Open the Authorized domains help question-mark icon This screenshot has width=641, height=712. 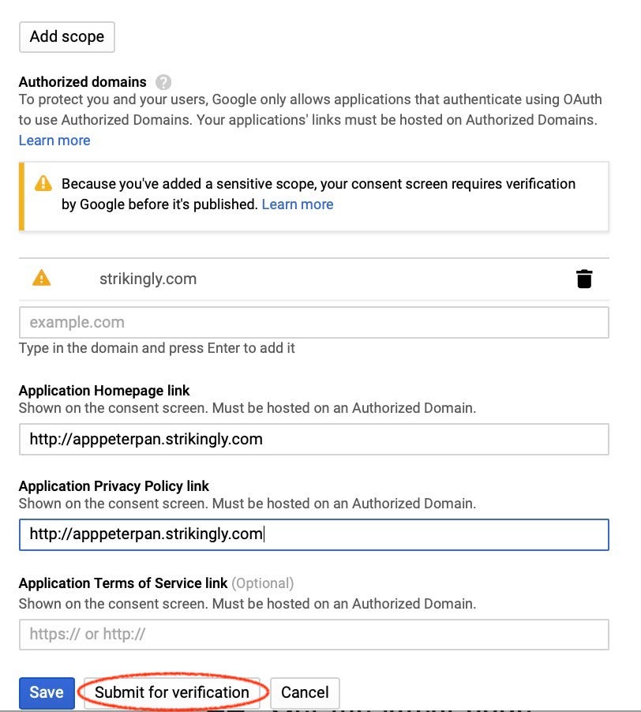163,82
